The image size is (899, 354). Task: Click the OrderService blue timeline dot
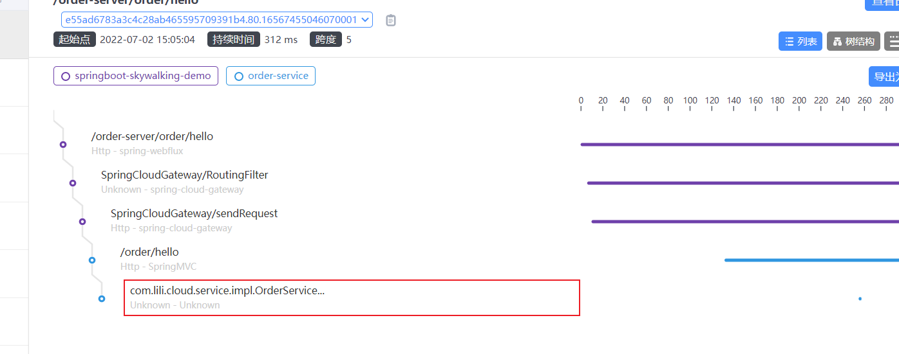click(860, 299)
